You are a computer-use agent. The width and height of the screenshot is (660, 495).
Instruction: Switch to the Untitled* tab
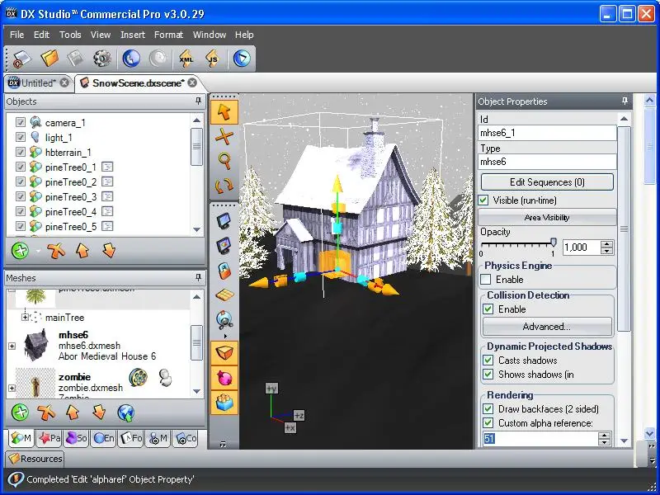coord(38,83)
